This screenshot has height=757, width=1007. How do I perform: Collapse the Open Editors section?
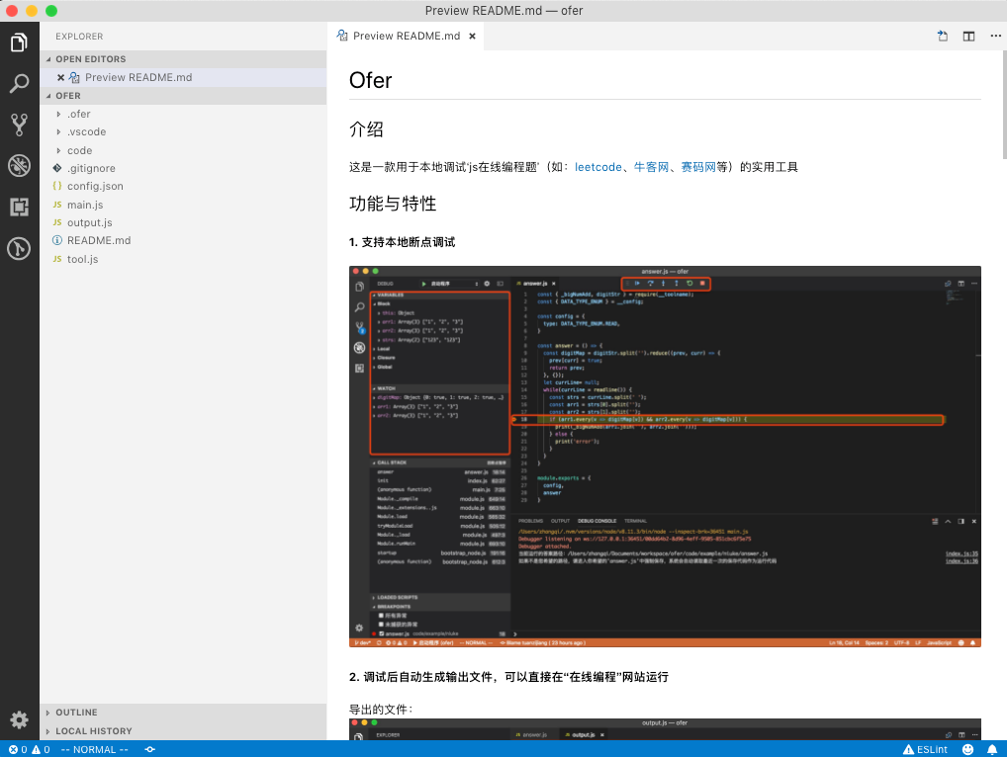[183, 59]
